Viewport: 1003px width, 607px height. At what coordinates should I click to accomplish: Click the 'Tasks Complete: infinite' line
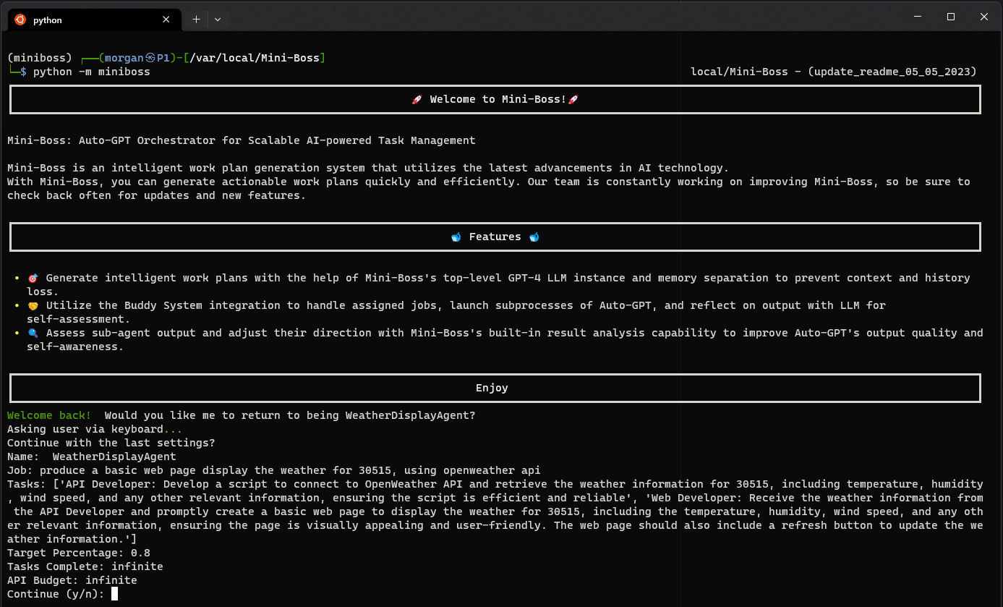85,566
